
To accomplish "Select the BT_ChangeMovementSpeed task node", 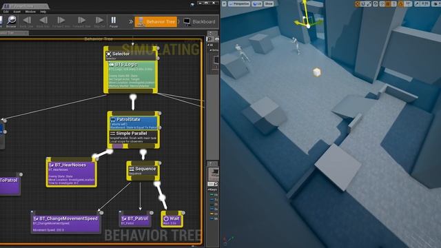I will 65,223.
